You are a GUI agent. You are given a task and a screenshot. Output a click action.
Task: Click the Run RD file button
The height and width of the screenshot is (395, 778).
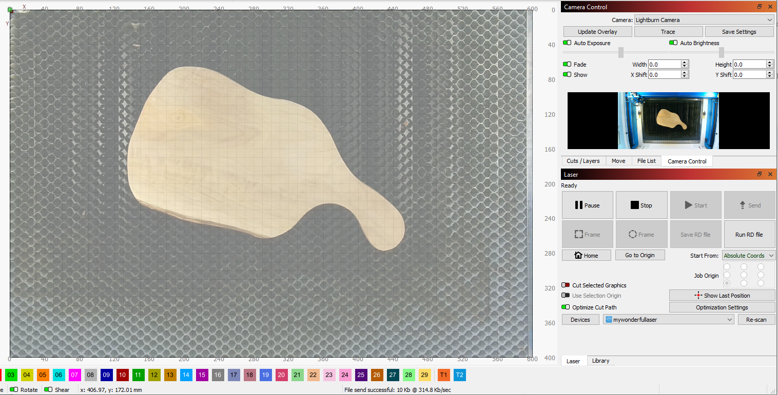click(749, 235)
